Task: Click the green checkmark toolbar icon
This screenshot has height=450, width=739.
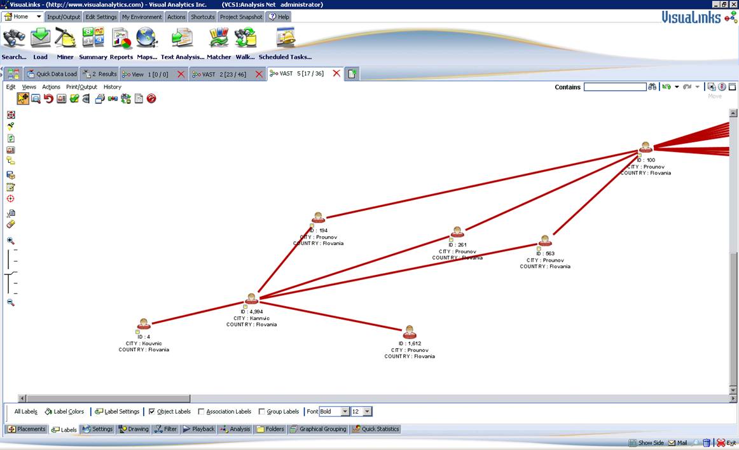Action: (x=74, y=99)
